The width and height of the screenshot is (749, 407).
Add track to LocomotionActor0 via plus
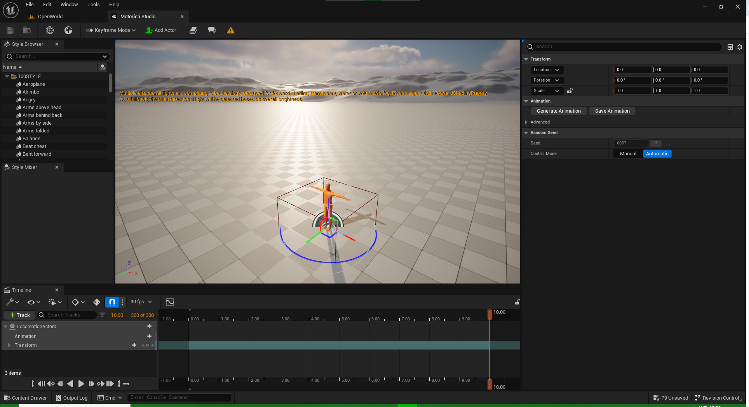click(149, 327)
